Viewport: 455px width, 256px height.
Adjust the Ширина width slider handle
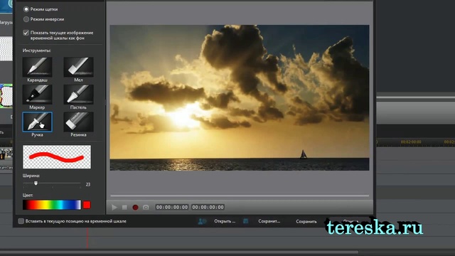(36, 183)
